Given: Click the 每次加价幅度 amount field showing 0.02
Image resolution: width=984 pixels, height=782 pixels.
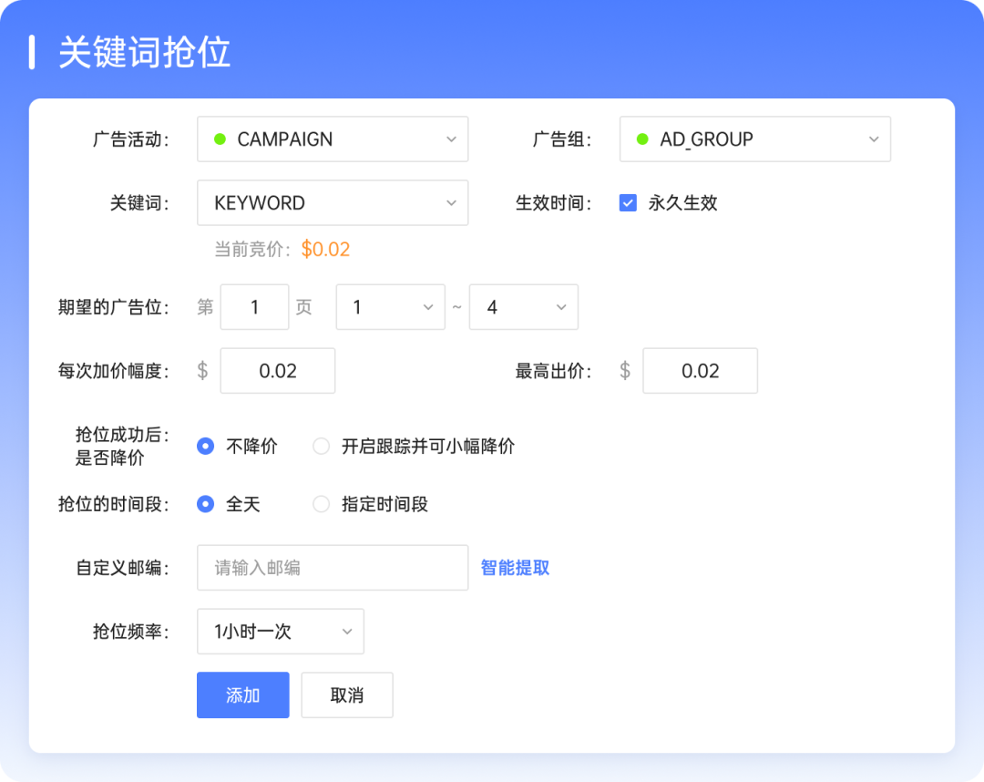Looking at the screenshot, I should 277,370.
